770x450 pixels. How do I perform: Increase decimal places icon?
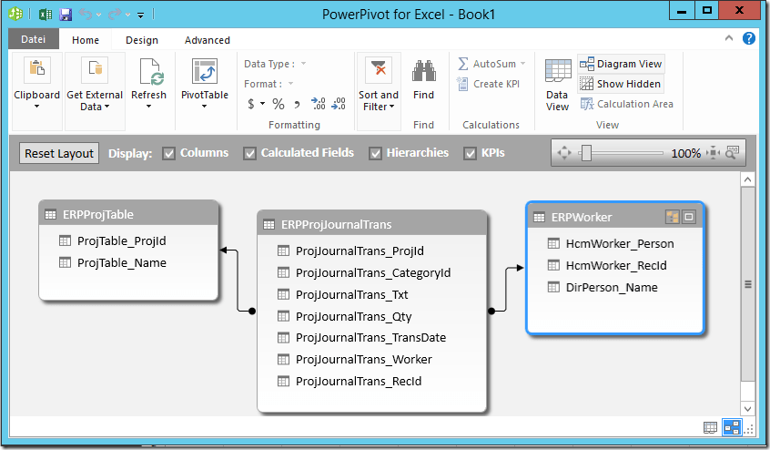tap(318, 104)
